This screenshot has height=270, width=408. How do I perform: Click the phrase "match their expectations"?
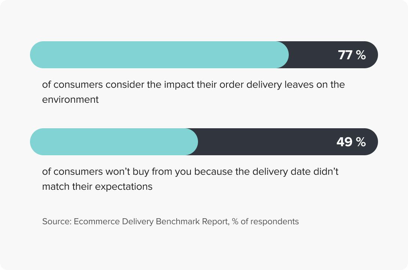[97, 186]
